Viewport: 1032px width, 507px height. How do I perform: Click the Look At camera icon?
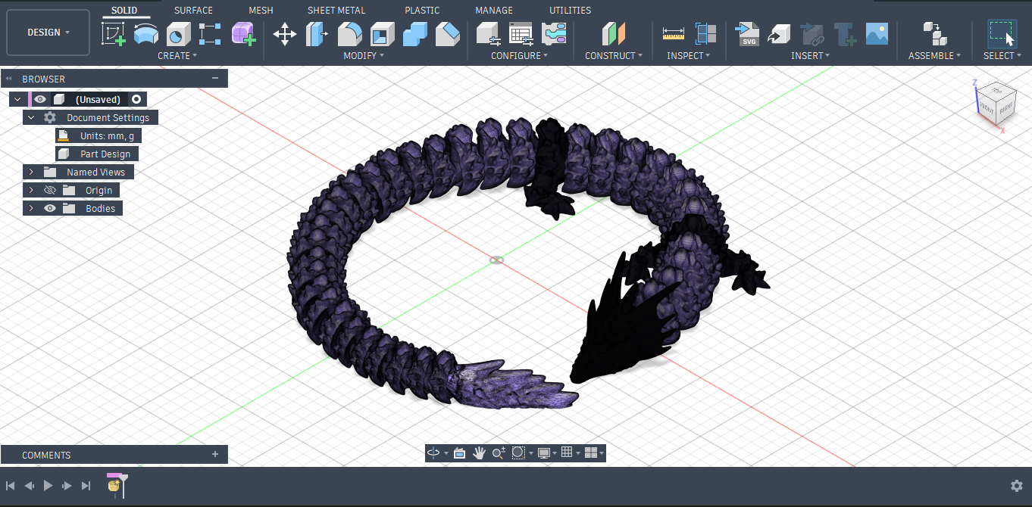[459, 453]
